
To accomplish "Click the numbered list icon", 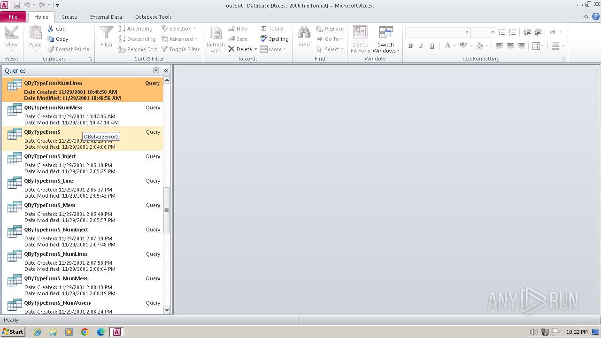I will [x=512, y=32].
